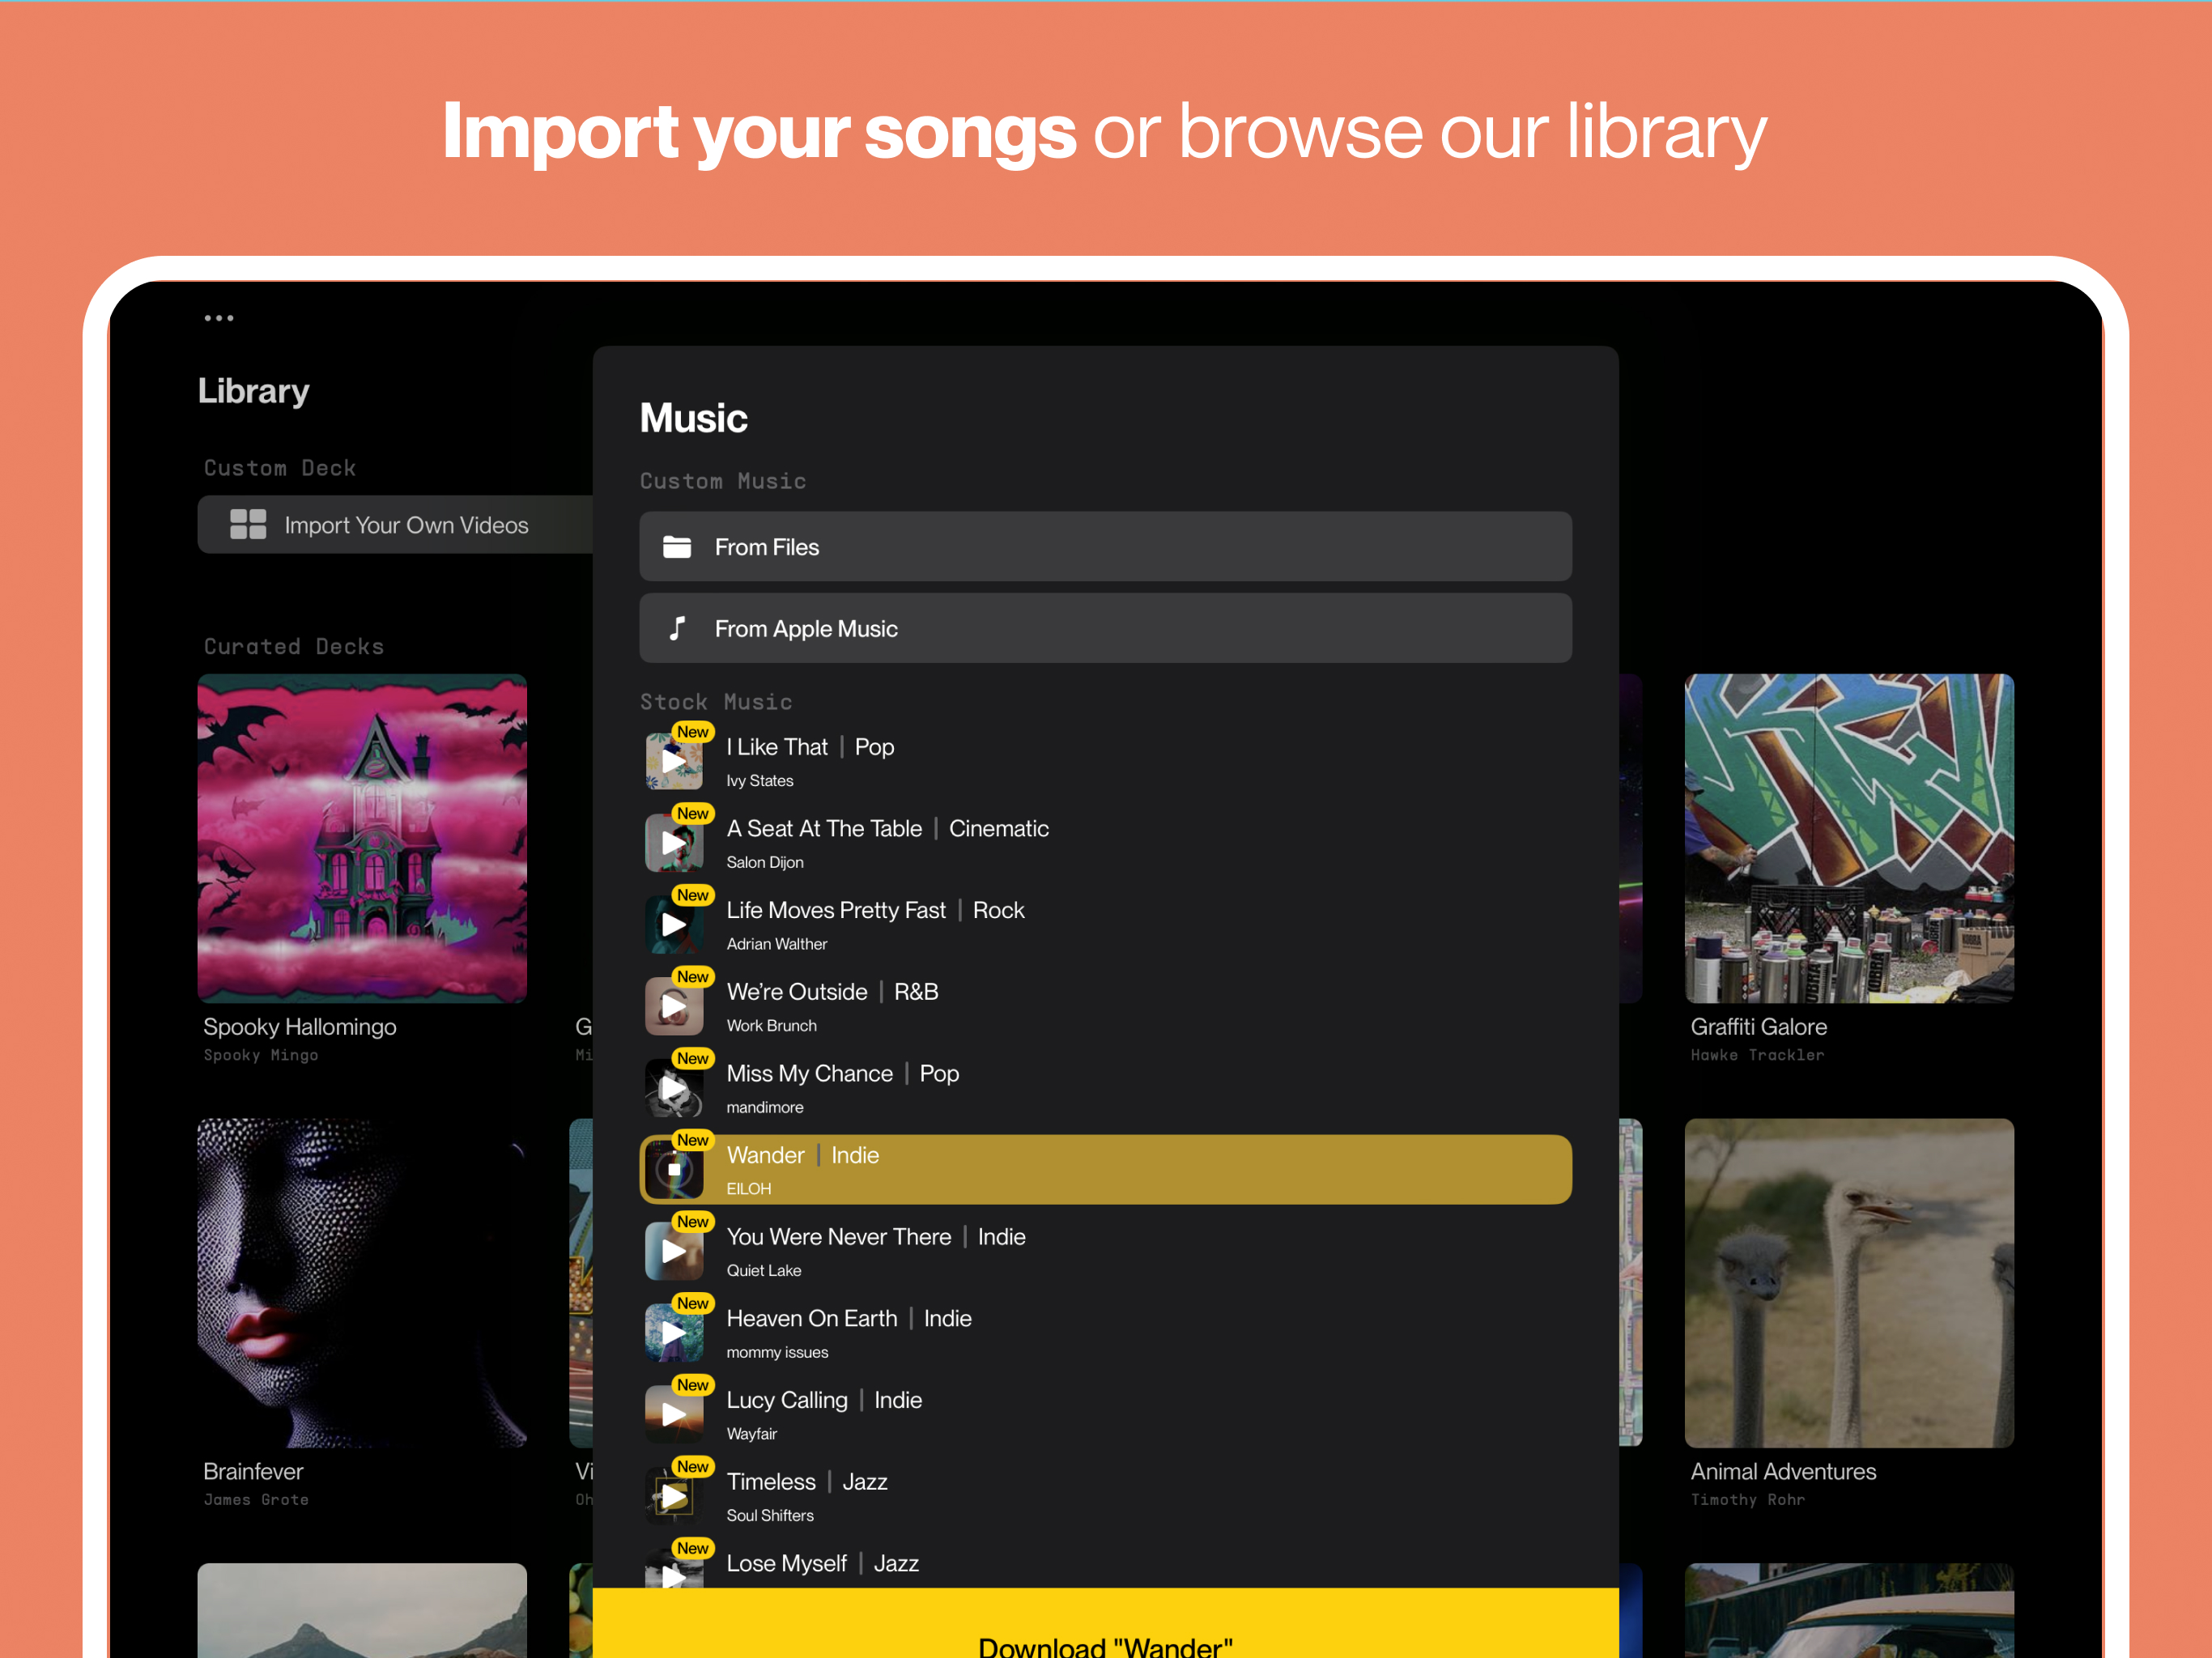The width and height of the screenshot is (2212, 1658).
Task: Open the three-dot menu above Library
Action: coord(219,318)
